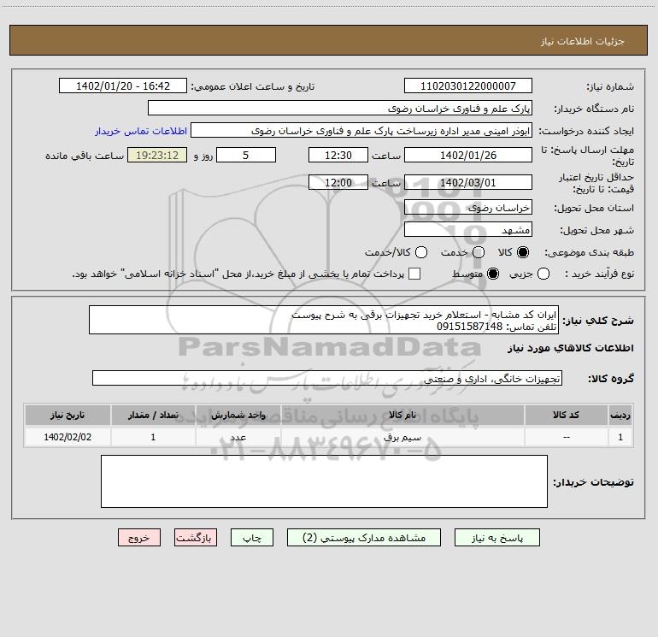Click the validity time field 12:00
The image size is (658, 637).
(x=338, y=182)
